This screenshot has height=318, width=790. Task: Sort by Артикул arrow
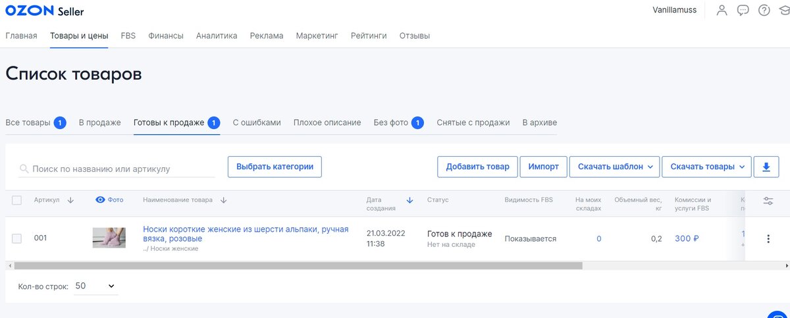[x=70, y=200]
